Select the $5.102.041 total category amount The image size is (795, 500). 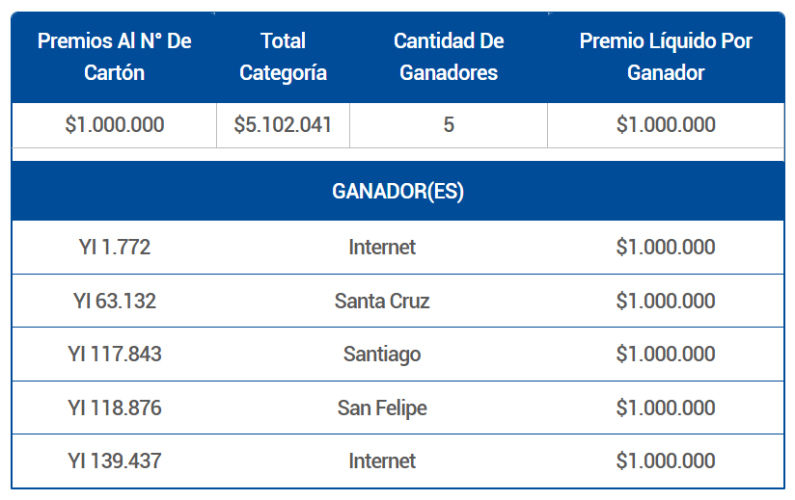coord(283,125)
